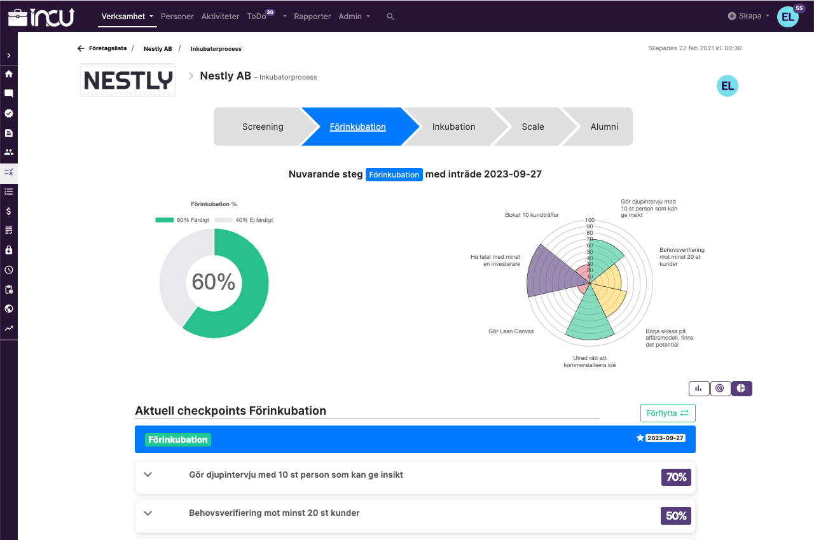Open the people group sidebar icon
Viewport: 814px width, 540px height.
(9, 152)
